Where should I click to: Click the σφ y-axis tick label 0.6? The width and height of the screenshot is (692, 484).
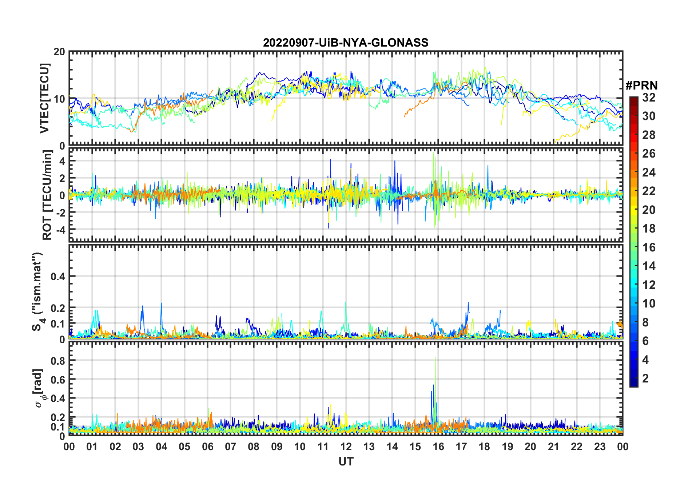tap(58, 380)
